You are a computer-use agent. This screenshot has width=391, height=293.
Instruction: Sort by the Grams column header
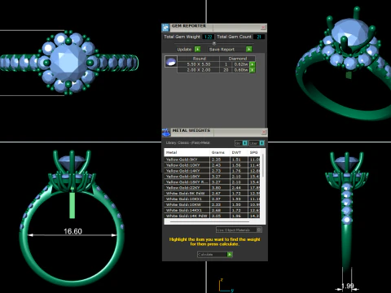[220, 152]
